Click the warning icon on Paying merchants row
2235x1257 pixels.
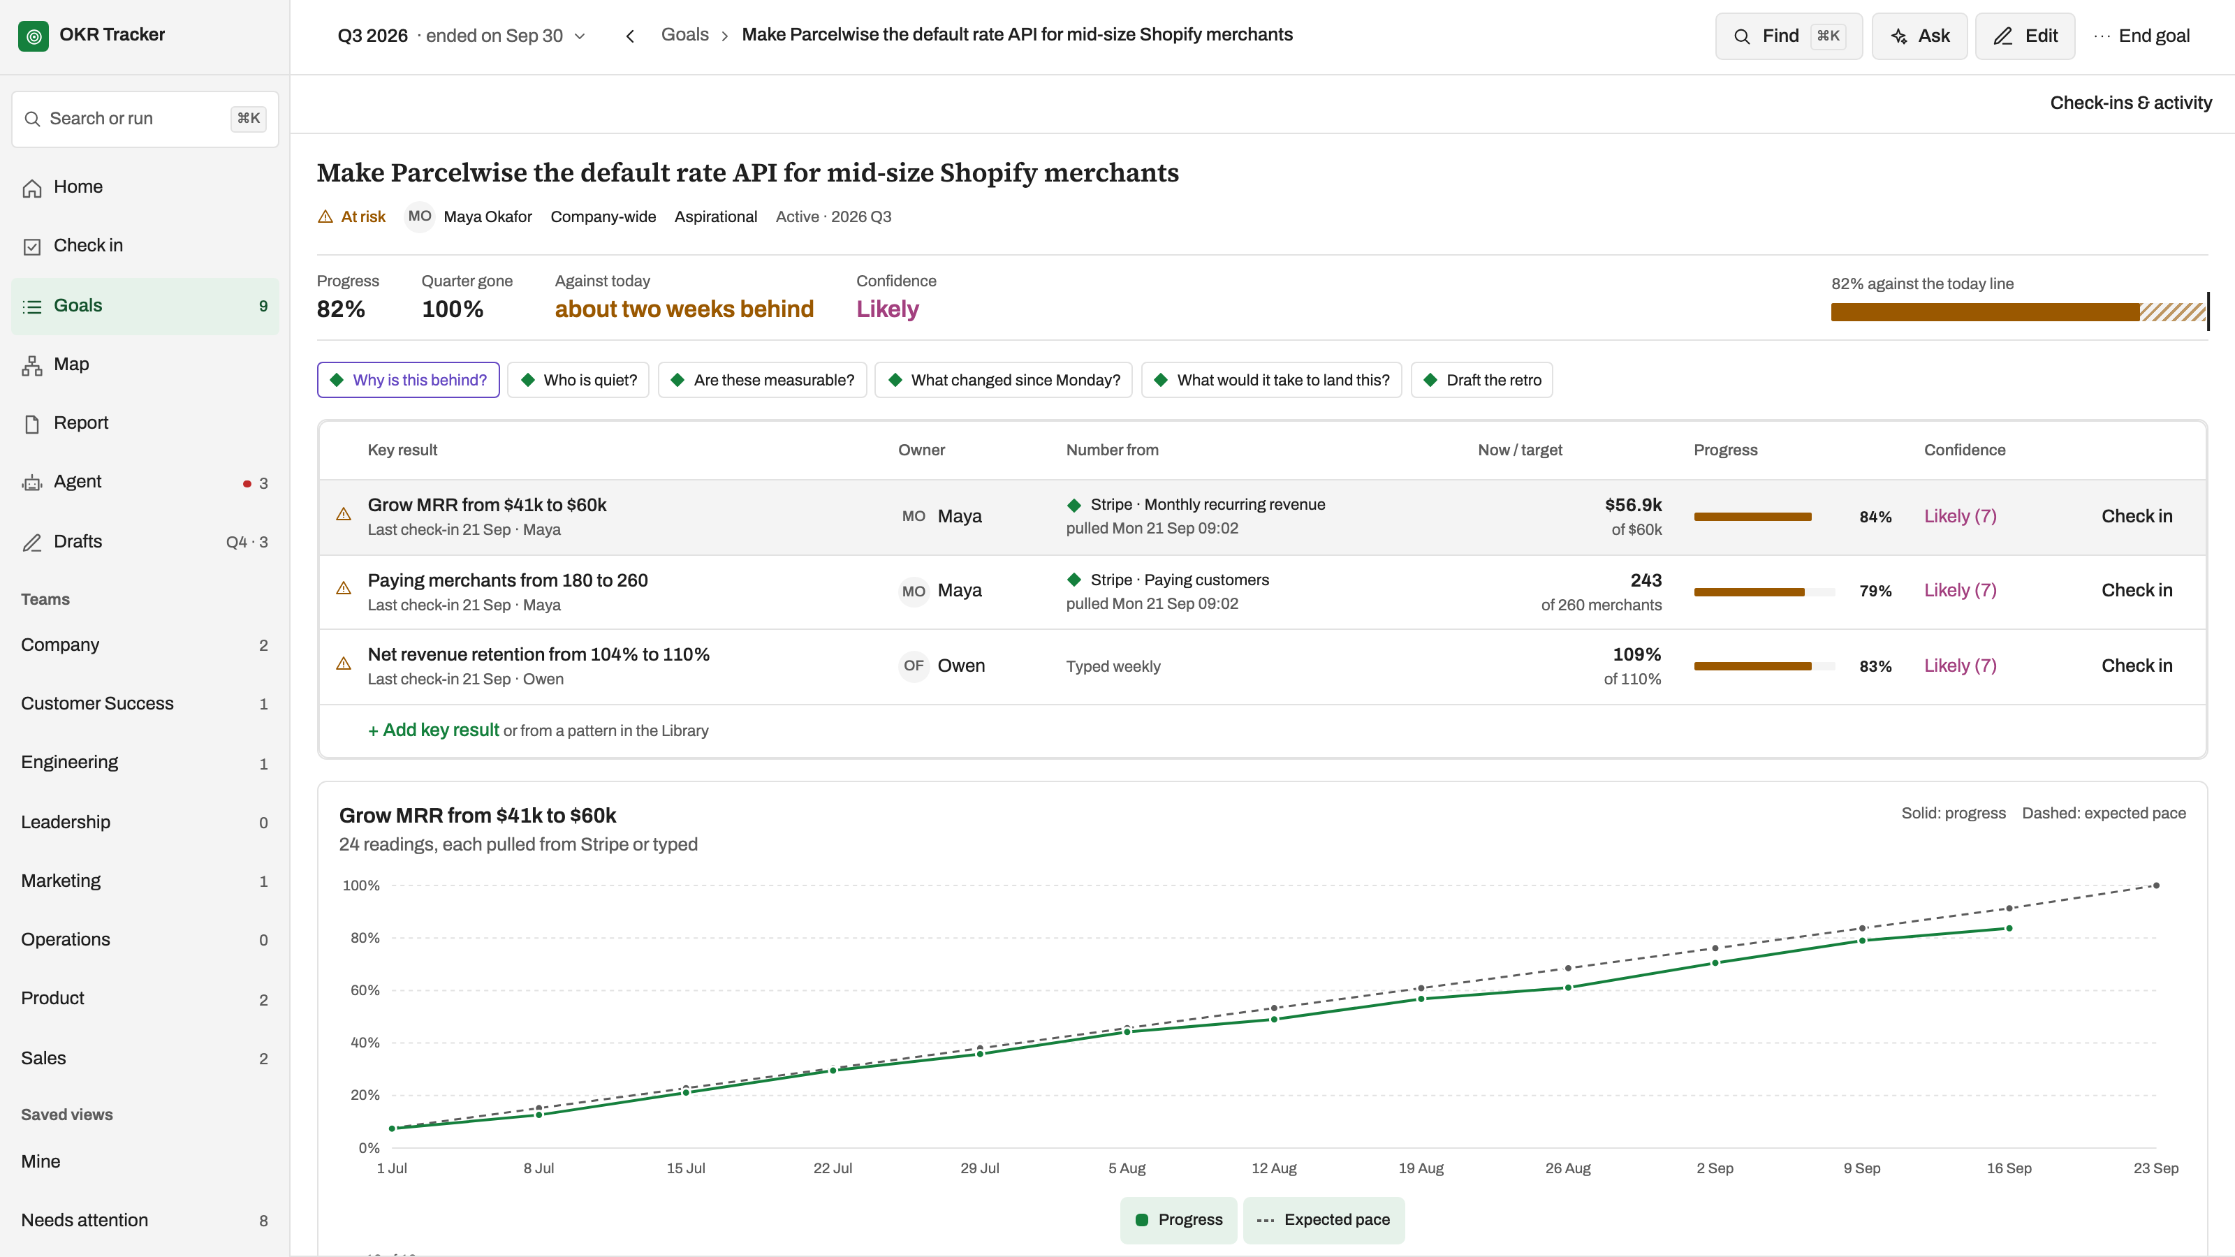(x=344, y=589)
